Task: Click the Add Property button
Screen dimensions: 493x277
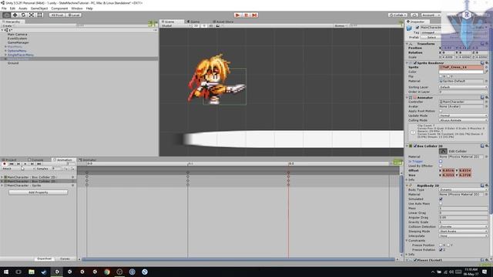Action: pyautogui.click(x=38, y=192)
